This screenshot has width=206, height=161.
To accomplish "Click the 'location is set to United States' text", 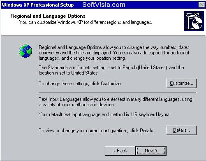I will coord(69,73).
